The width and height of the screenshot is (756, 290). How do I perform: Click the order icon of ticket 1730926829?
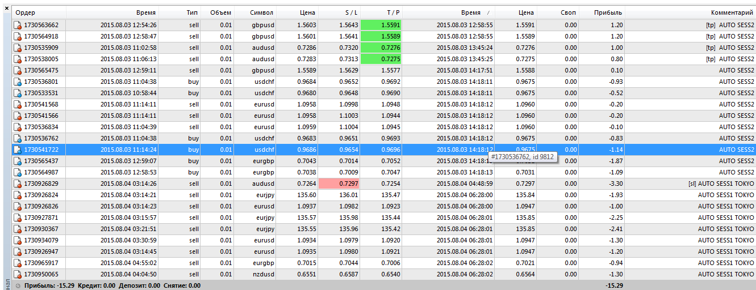pyautogui.click(x=18, y=184)
